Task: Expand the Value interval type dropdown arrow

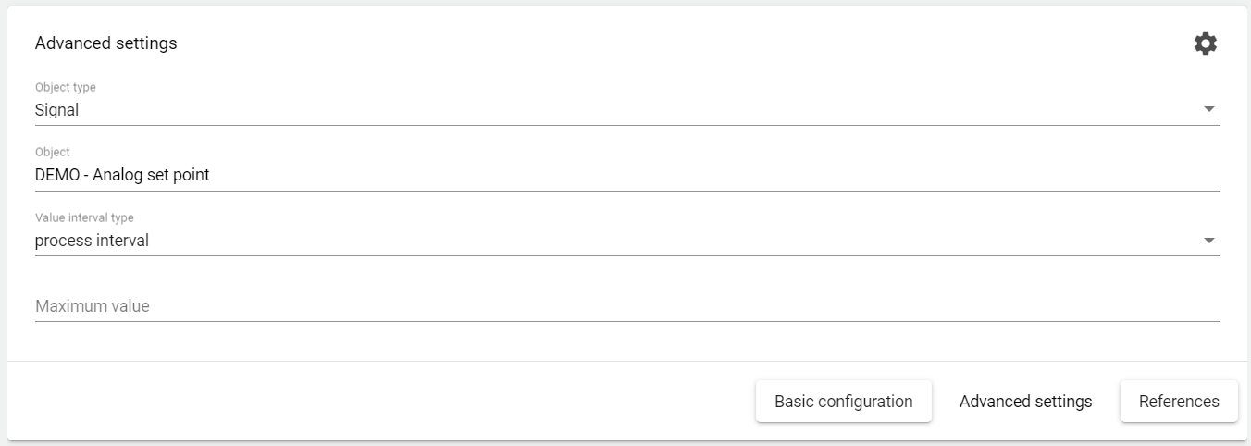Action: coord(1208,241)
